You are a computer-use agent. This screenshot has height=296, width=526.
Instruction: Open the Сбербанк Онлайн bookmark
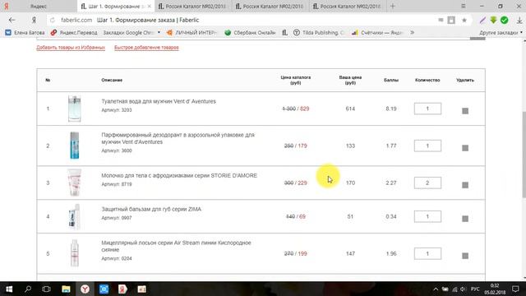click(250, 33)
